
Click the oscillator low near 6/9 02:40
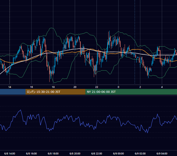pos(147,133)
